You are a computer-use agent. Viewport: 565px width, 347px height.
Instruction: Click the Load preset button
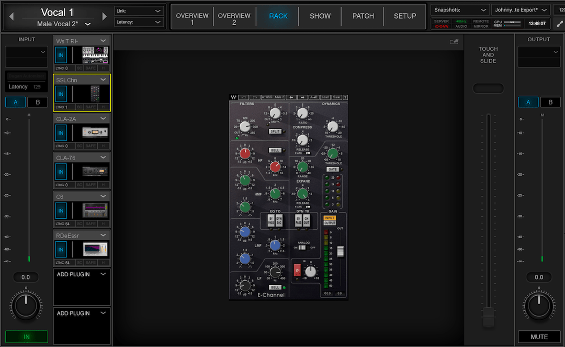[325, 97]
